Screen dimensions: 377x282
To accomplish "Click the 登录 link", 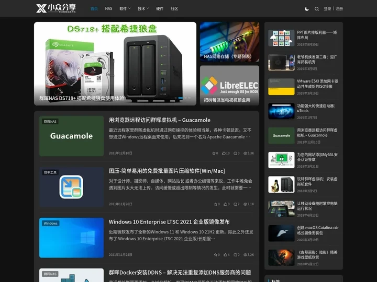I will click(327, 9).
